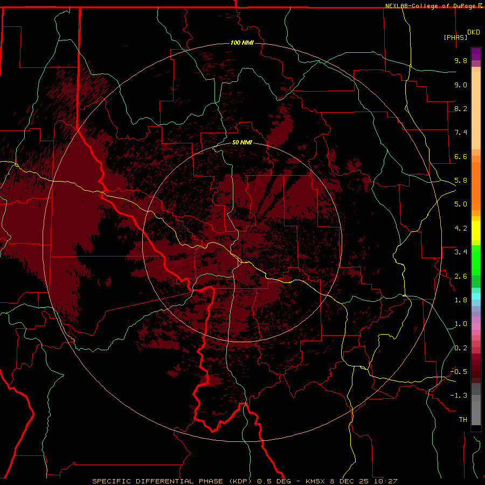The image size is (485, 485).
Task: Pick the purple top segment of color bar
Action: [x=476, y=54]
